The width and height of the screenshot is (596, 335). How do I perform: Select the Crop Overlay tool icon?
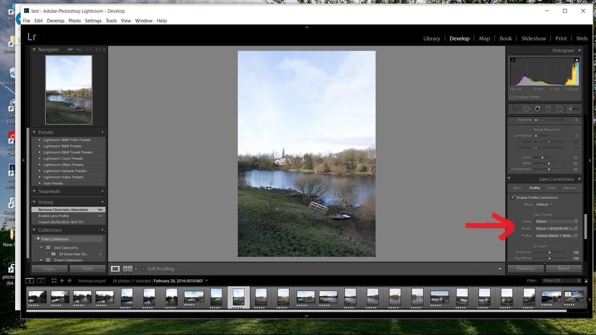(x=515, y=109)
